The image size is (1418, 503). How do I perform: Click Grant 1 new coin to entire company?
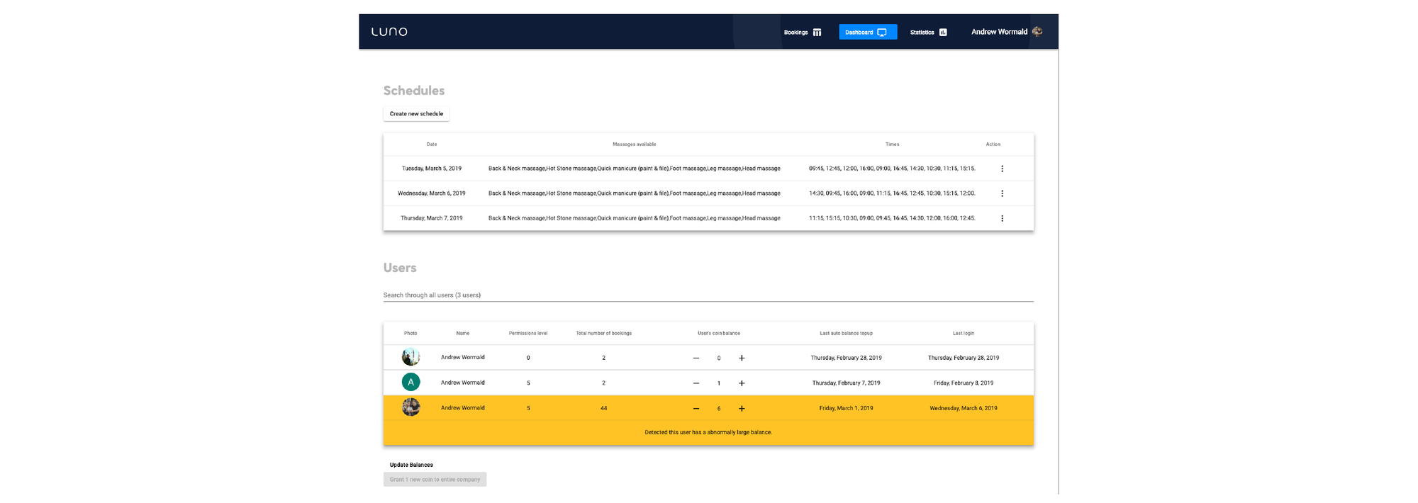tap(435, 480)
